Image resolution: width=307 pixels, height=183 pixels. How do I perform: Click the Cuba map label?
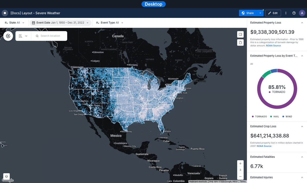(x=166, y=141)
